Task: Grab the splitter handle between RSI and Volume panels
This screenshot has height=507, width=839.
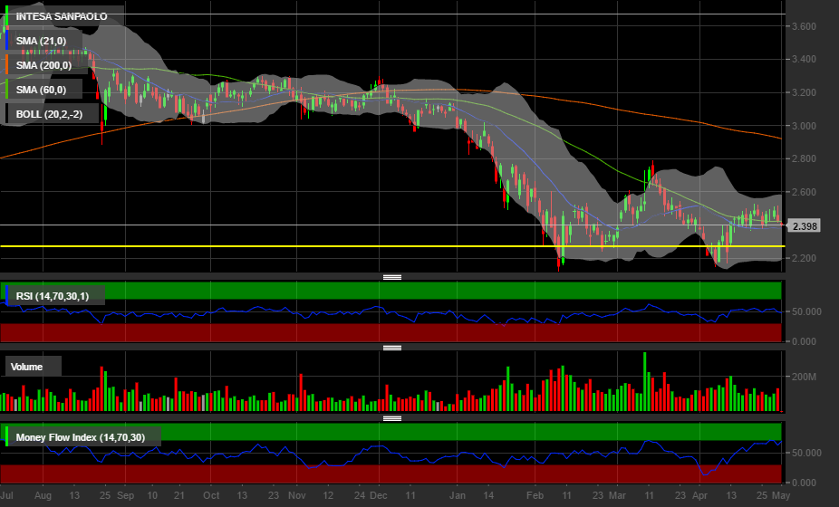Action: pos(392,348)
